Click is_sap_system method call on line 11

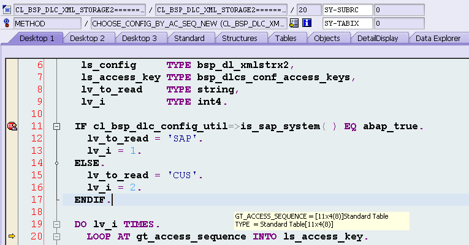[280, 126]
